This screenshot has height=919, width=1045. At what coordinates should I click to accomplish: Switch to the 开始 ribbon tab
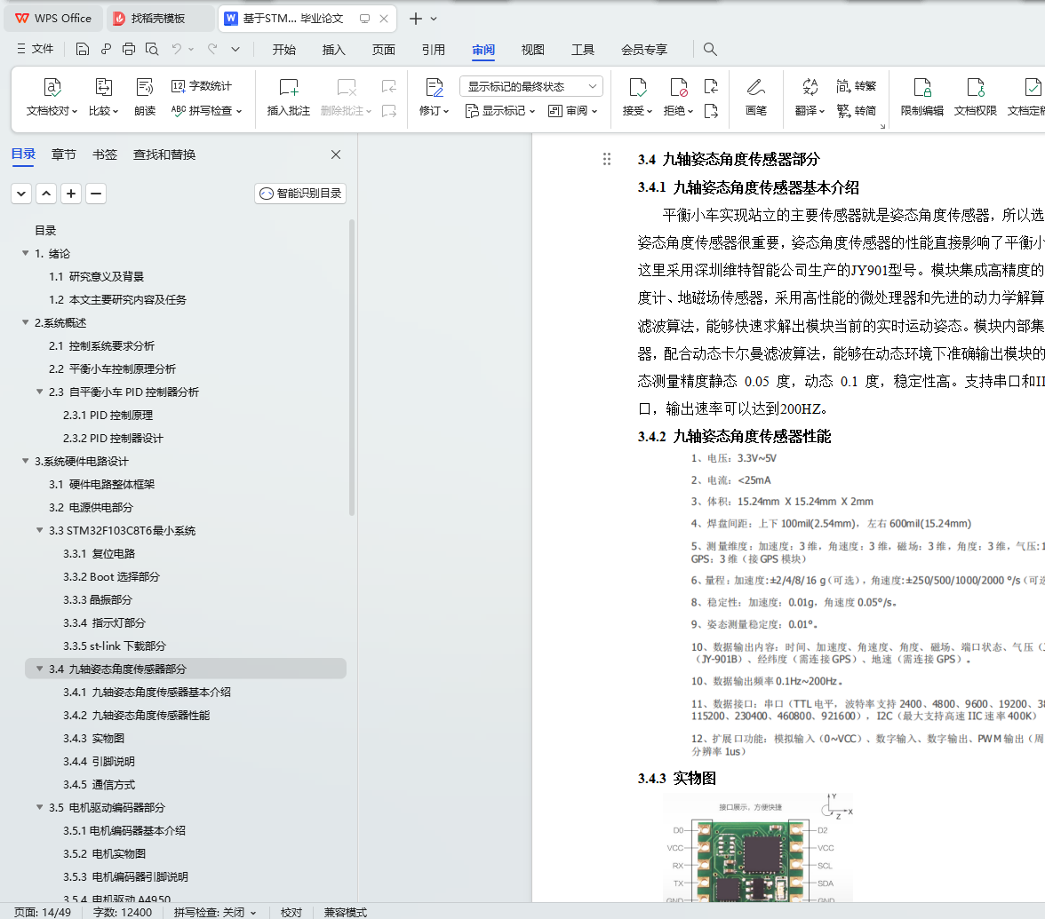pos(284,50)
